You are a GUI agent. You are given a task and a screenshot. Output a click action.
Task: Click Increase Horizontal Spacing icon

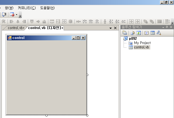(x=85, y=21)
